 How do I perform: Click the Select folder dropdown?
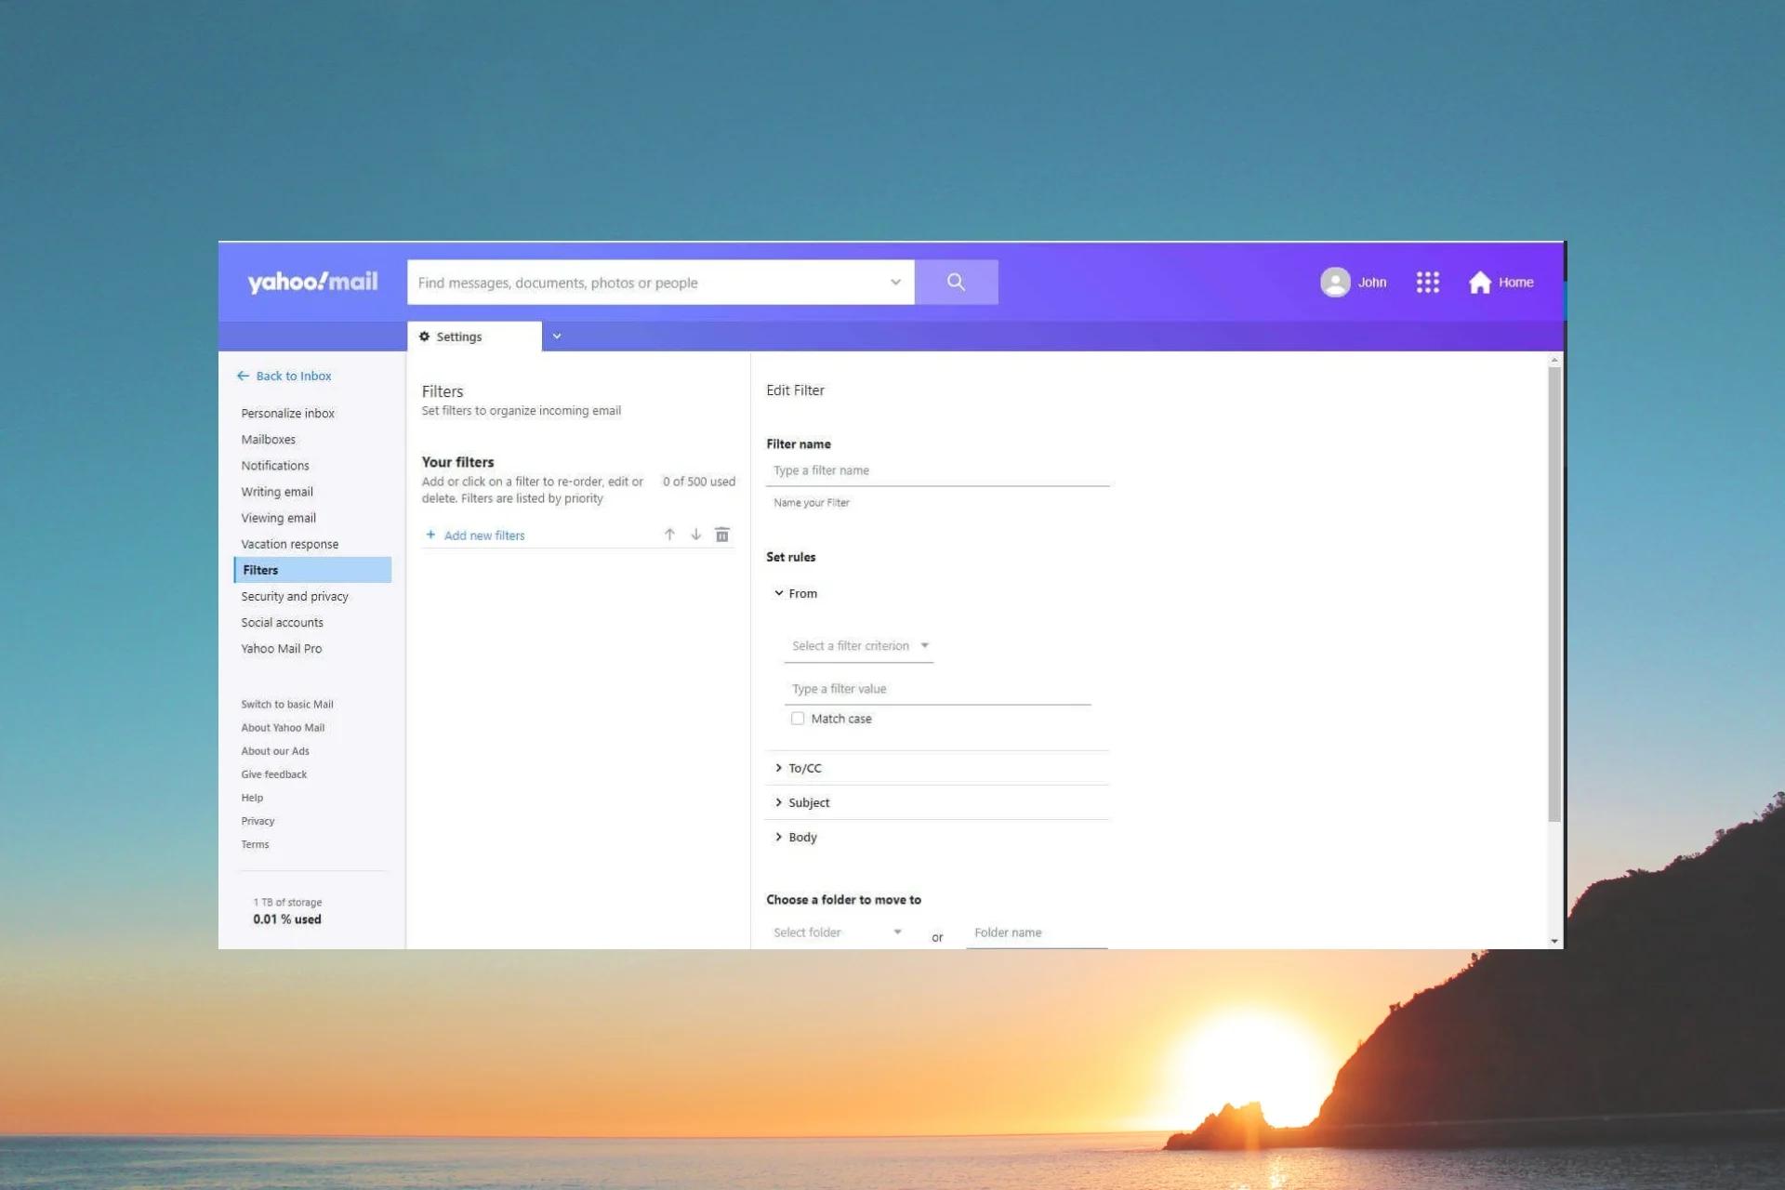coord(836,931)
